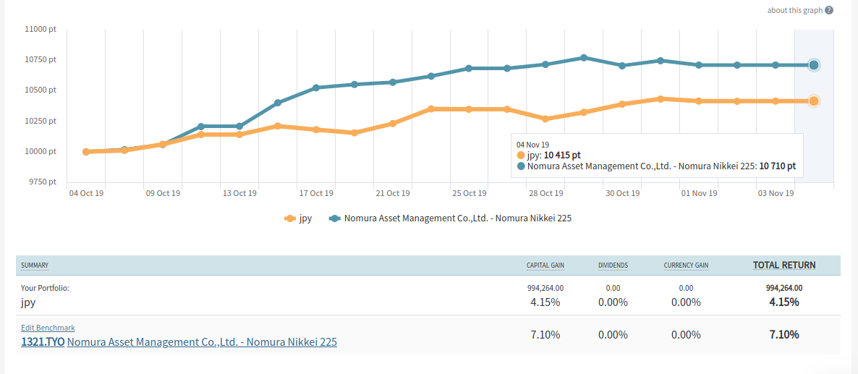Click the jpy portfolio name in summary

click(x=28, y=302)
